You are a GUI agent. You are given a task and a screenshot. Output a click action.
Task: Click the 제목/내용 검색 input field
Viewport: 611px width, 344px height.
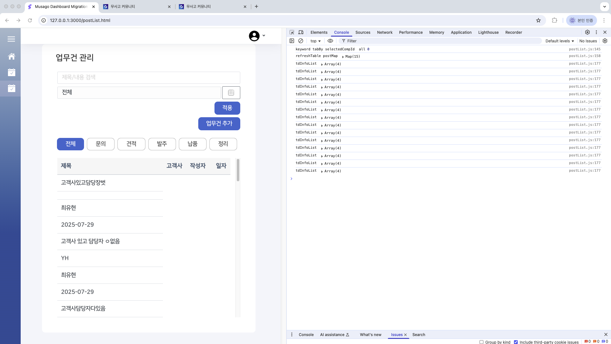(x=149, y=77)
